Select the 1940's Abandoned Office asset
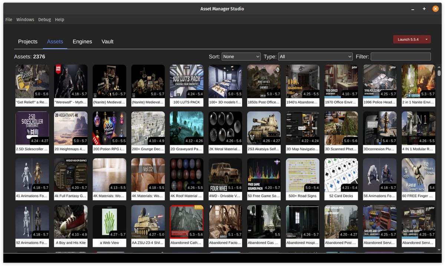This screenshot has width=445, height=266. 302,85
